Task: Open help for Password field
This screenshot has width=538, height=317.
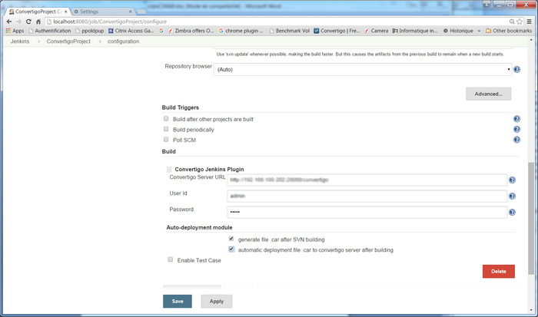Action: coord(512,212)
